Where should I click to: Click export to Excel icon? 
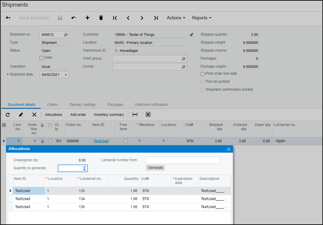pos(148,114)
